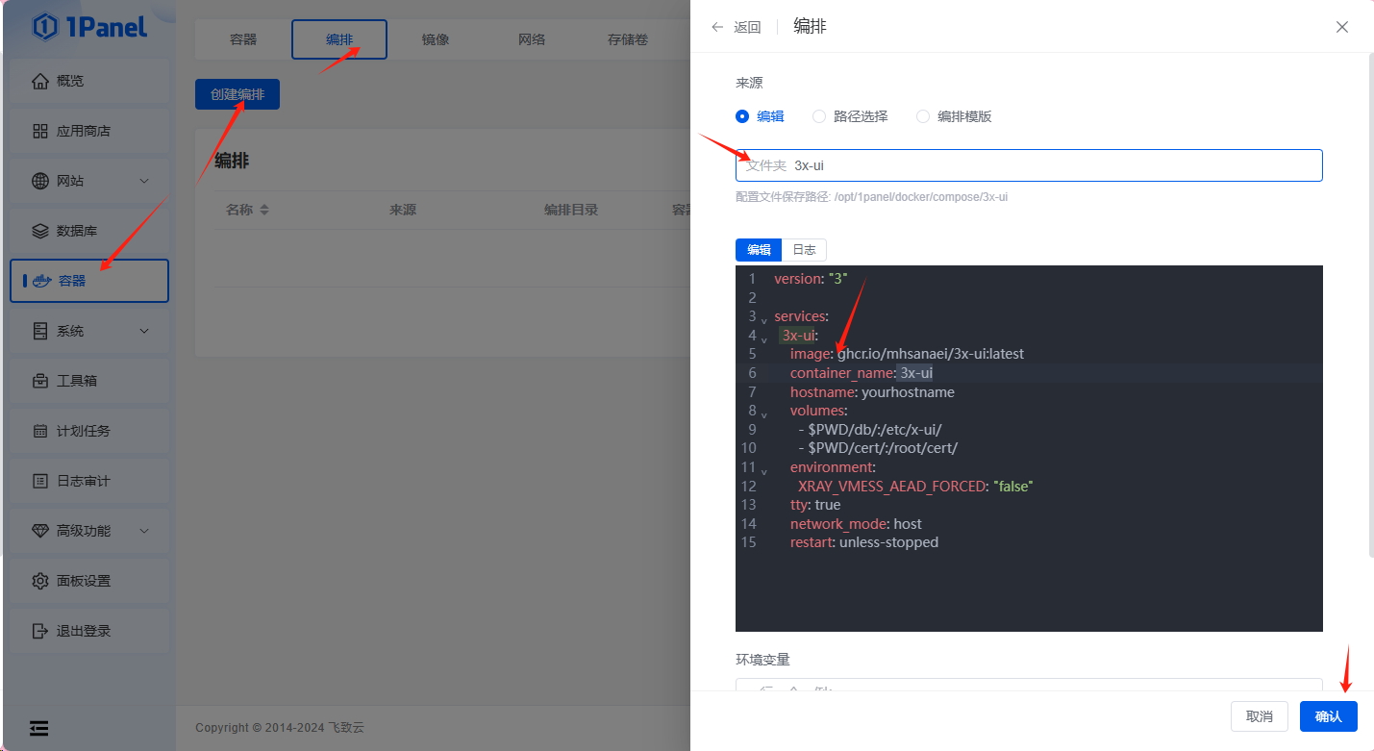The image size is (1374, 751).
Task: Expand the 高级功能 sidebar submenu
Action: point(144,531)
